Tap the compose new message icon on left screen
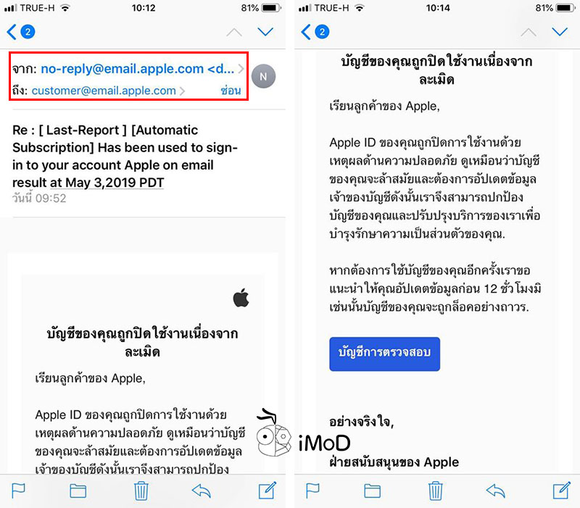Viewport: 580px width, 508px height. [268, 491]
